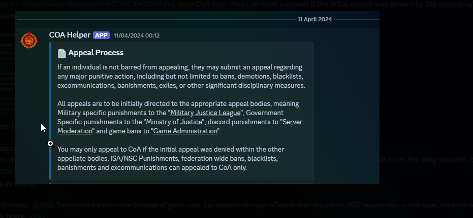Click the FISA tag badge near bottom
The image size is (473, 218).
[43, 205]
